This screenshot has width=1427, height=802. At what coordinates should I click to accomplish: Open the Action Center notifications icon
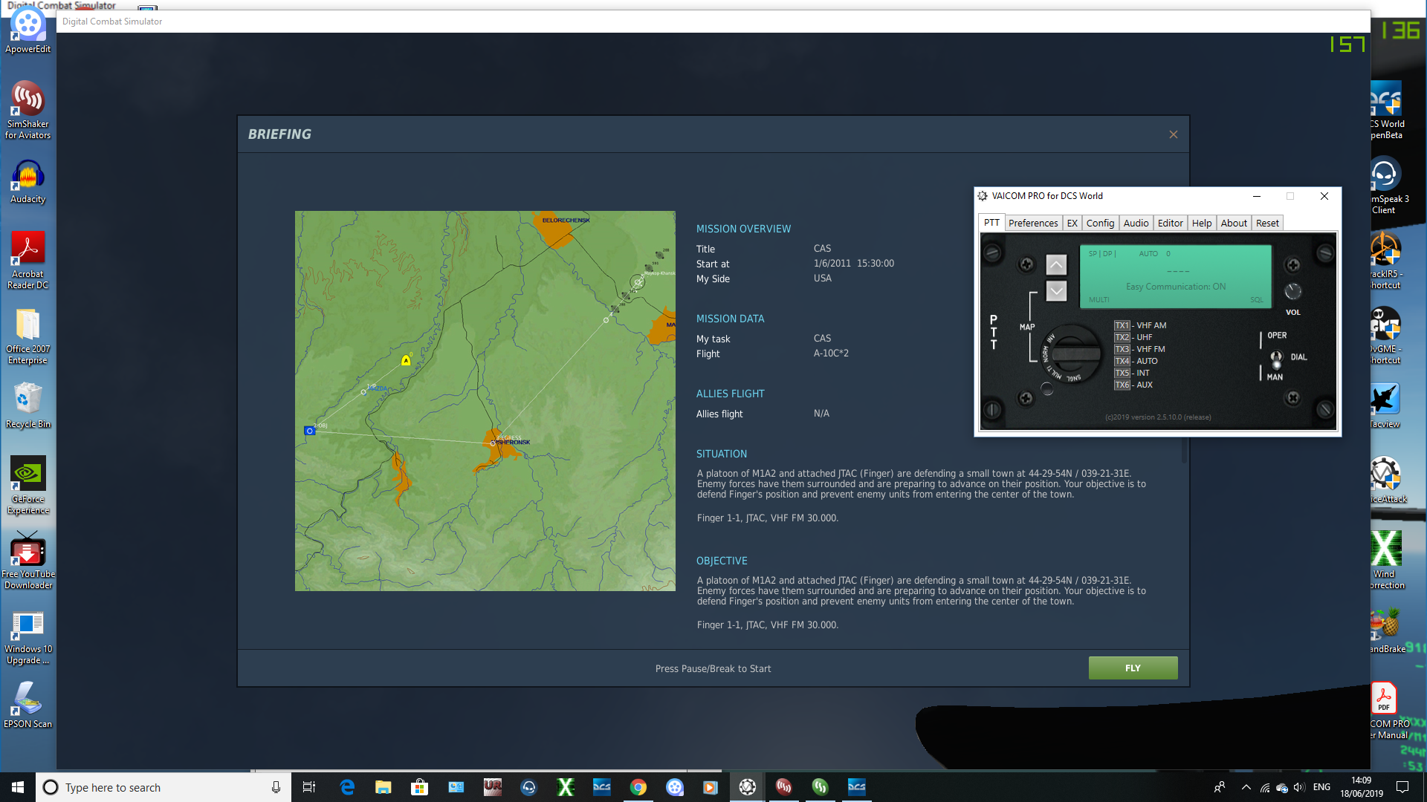tap(1402, 787)
